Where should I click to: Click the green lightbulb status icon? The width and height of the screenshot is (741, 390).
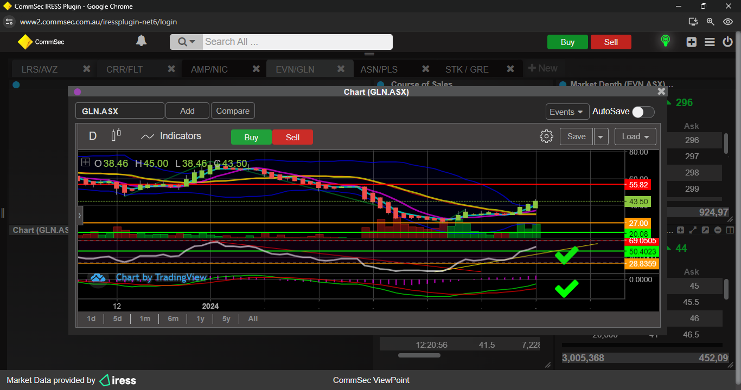click(665, 41)
